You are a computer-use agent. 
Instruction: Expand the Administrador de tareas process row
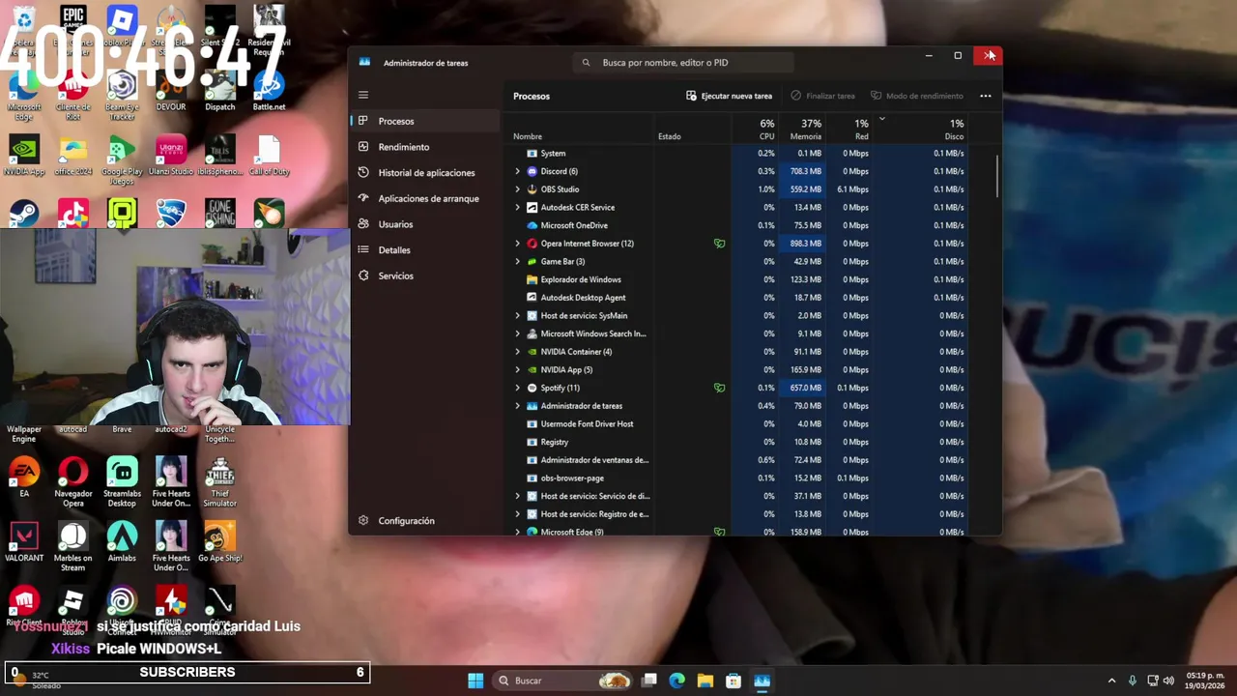click(x=517, y=406)
